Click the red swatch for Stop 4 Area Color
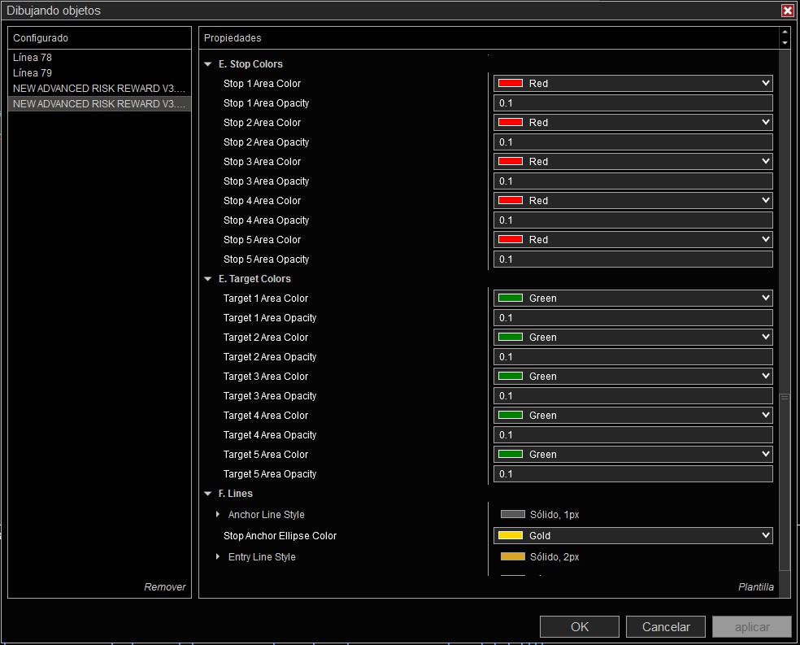This screenshot has width=800, height=645. click(x=511, y=201)
